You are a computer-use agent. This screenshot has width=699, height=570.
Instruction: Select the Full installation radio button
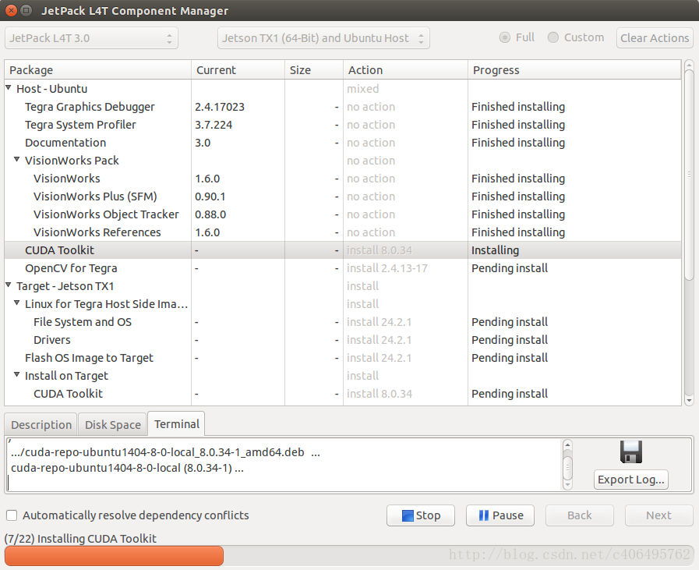505,37
